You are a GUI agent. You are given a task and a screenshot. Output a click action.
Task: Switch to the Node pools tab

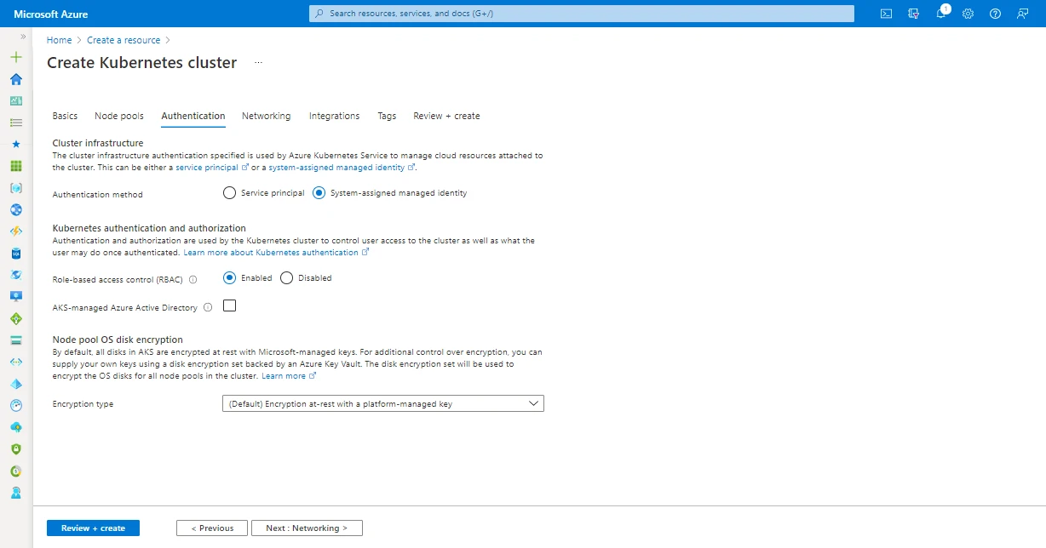118,116
